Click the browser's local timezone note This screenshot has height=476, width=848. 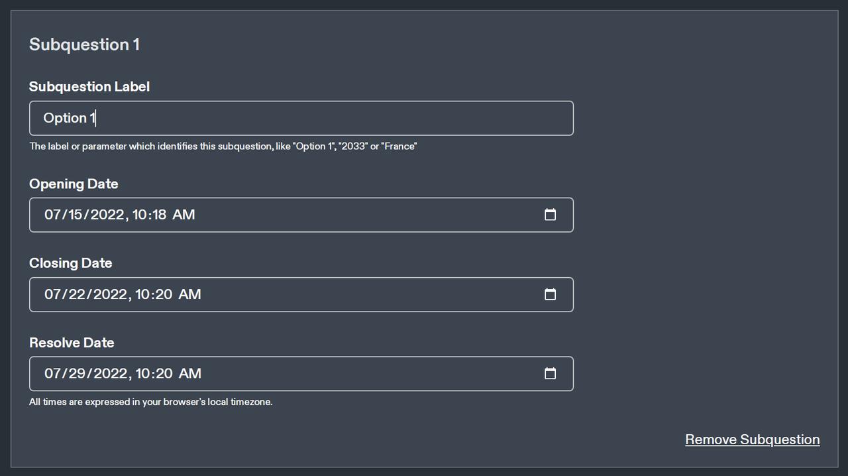(151, 402)
